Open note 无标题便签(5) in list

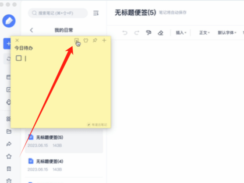64,141
